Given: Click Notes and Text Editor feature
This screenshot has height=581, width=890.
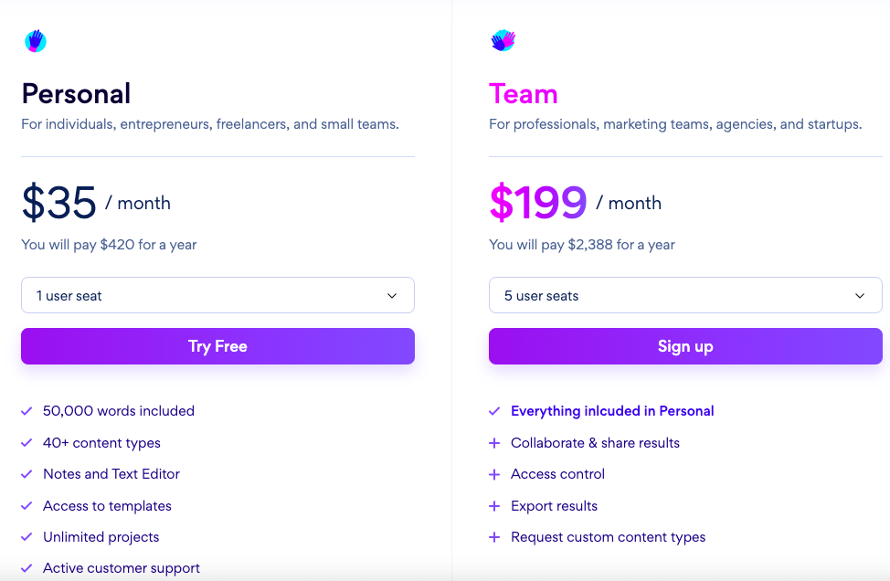Looking at the screenshot, I should coord(111,474).
